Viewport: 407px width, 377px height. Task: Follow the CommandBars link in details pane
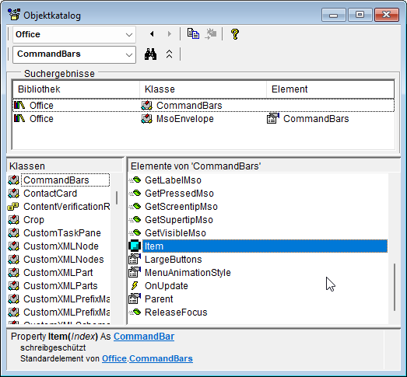pos(161,358)
